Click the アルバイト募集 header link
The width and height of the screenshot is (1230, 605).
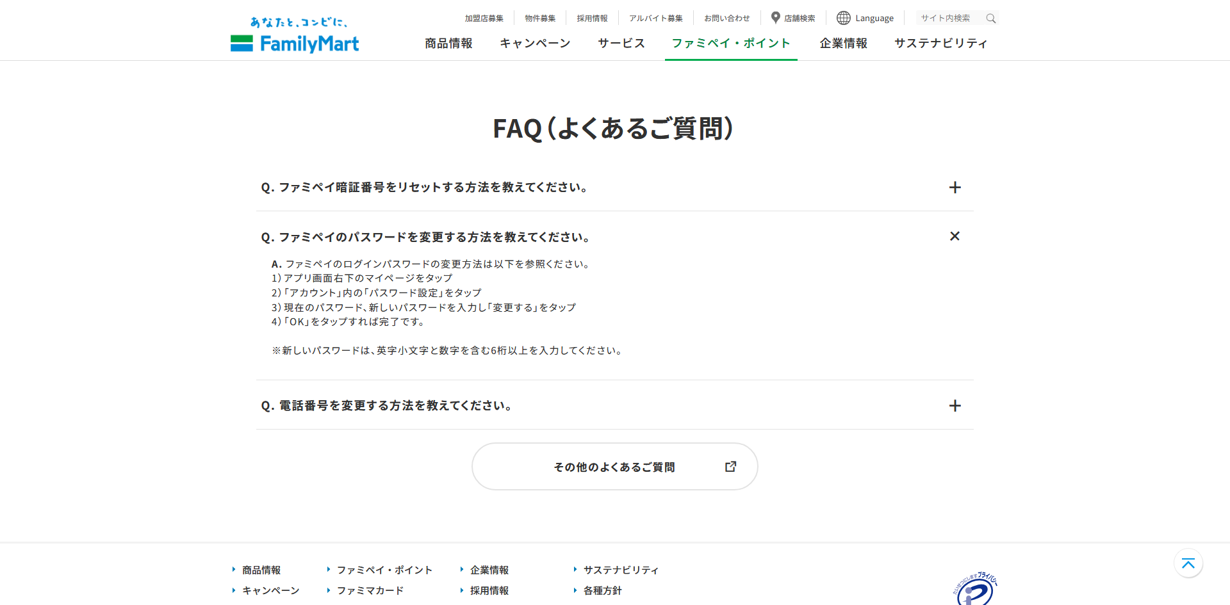click(656, 19)
